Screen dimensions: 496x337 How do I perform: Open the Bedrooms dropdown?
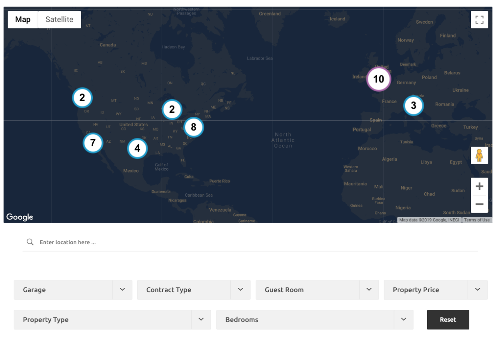pos(314,320)
